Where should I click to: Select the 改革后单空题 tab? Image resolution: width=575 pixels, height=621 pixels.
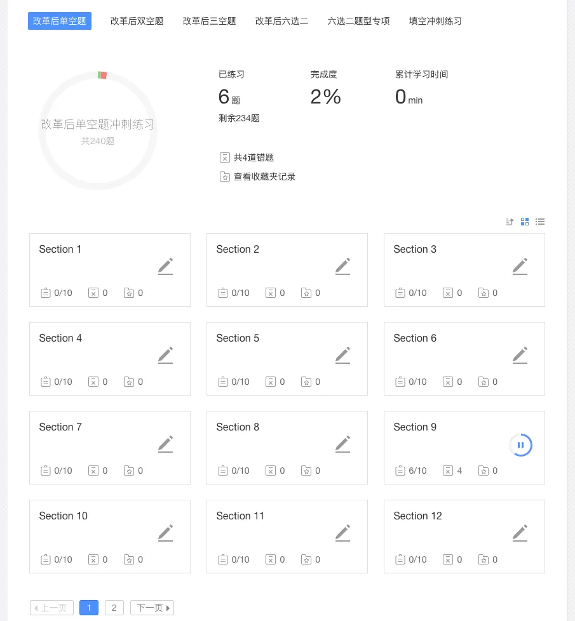click(x=60, y=21)
